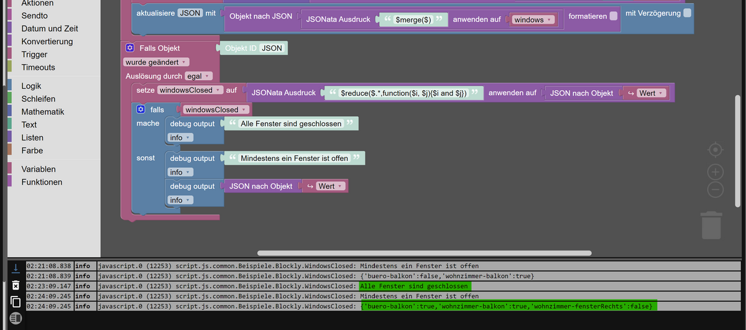Click 'JSON' object in aktualisiere block
Viewport: 746px width, 330px height.
coord(190,12)
